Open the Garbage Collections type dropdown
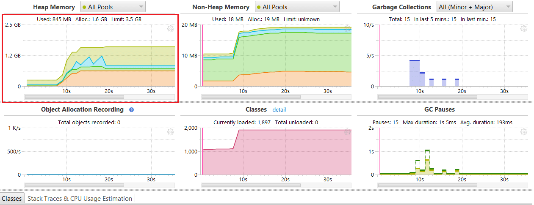This screenshot has width=534, height=205. pyautogui.click(x=474, y=7)
